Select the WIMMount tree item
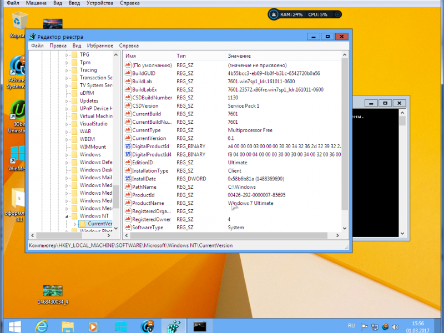 [93, 147]
